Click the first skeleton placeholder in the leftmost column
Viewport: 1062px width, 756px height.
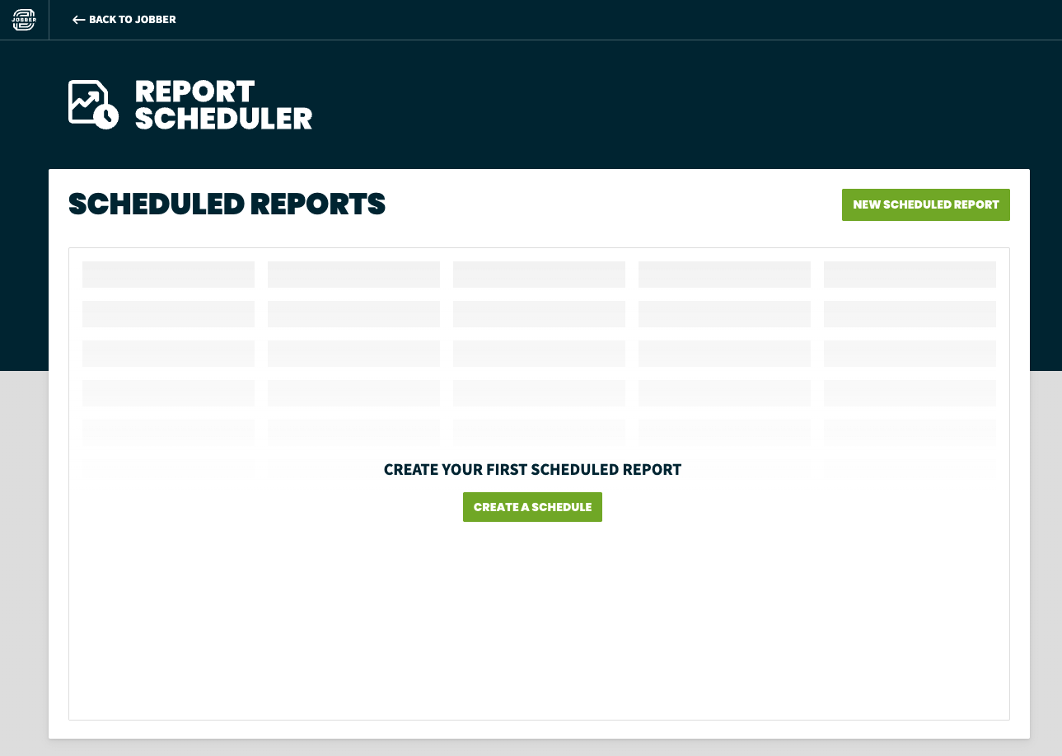point(168,274)
